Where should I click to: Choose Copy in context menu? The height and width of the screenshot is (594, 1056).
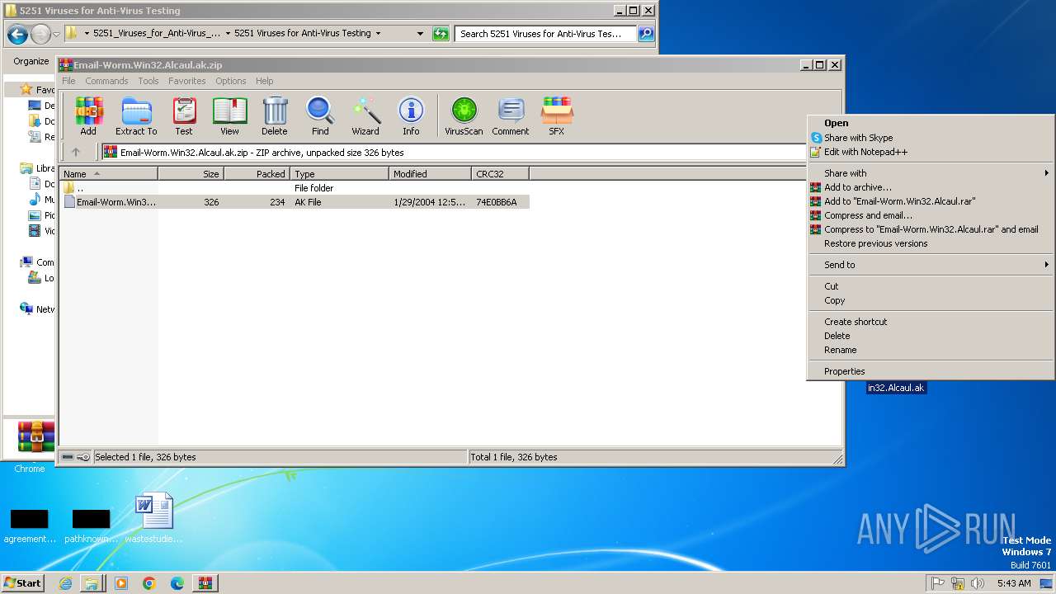click(931, 300)
